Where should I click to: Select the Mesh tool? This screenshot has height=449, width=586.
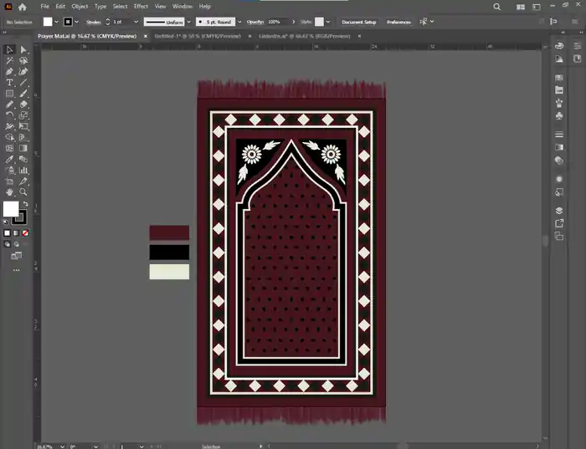tap(10, 148)
